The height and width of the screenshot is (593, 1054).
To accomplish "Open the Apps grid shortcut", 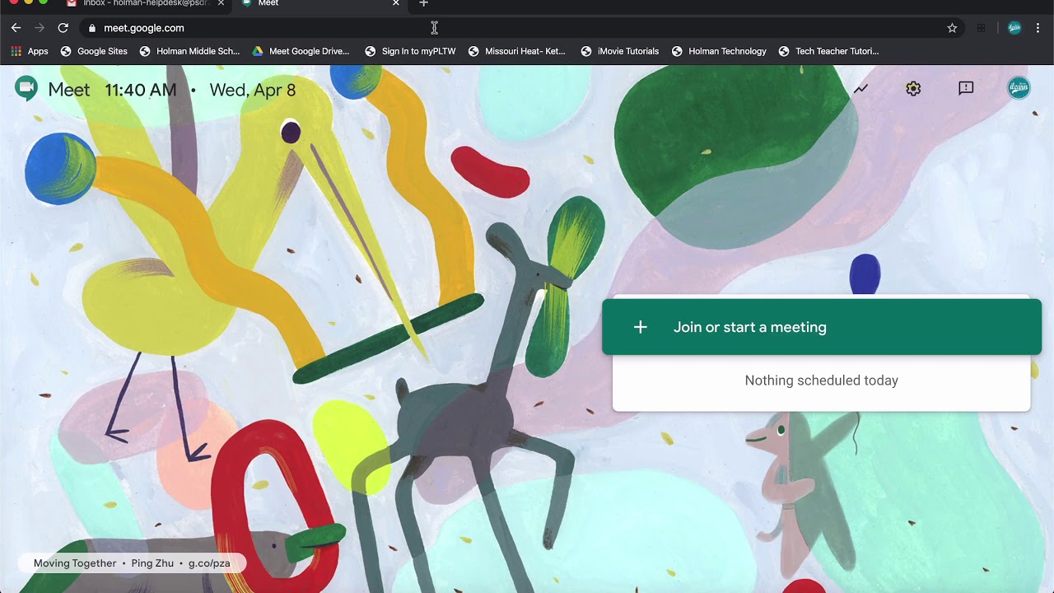I will (30, 51).
